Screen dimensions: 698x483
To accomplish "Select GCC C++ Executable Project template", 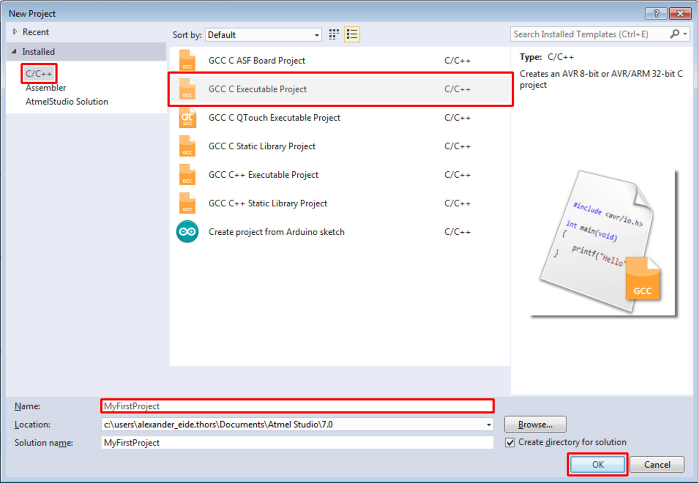I will pyautogui.click(x=263, y=175).
